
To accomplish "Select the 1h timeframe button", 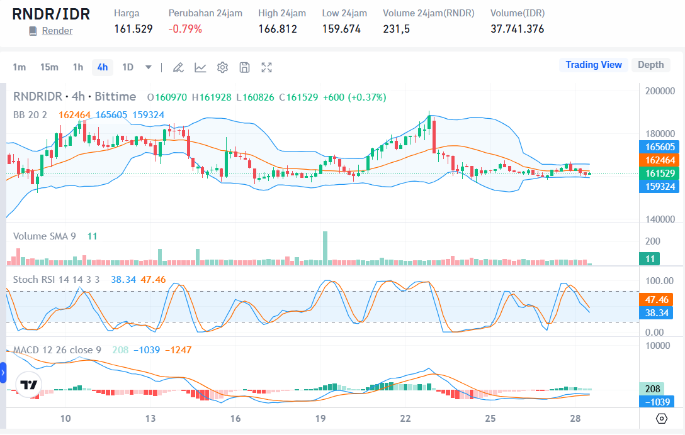I will pyautogui.click(x=77, y=67).
